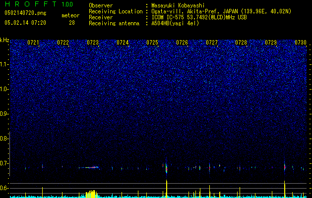Click the 0724 time marker
Viewport: 312px width, 198px height.
point(123,43)
